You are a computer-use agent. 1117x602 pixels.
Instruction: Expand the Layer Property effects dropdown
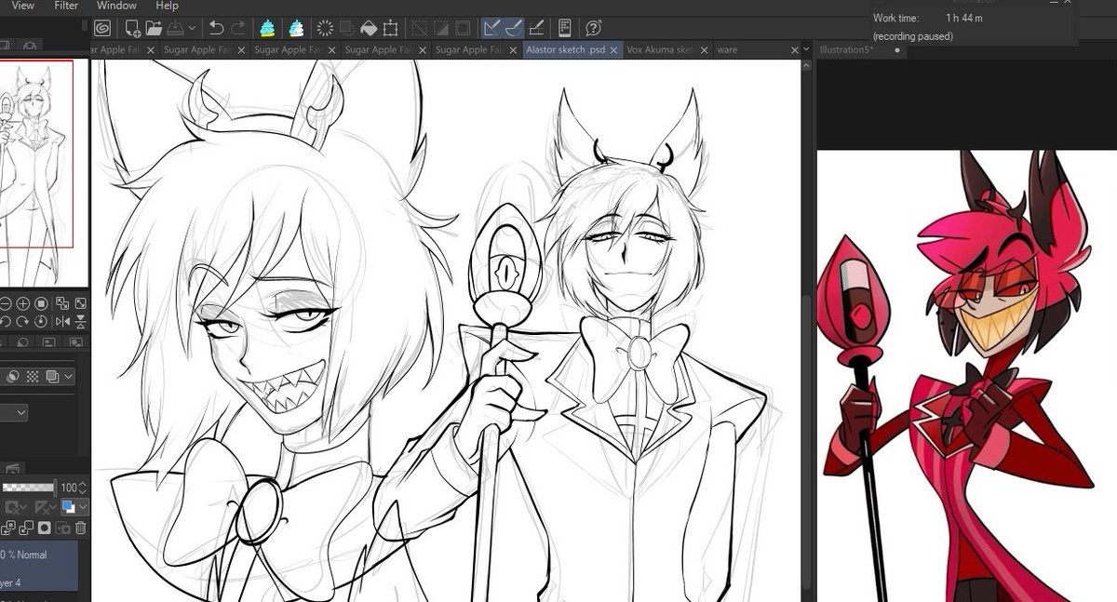68,377
